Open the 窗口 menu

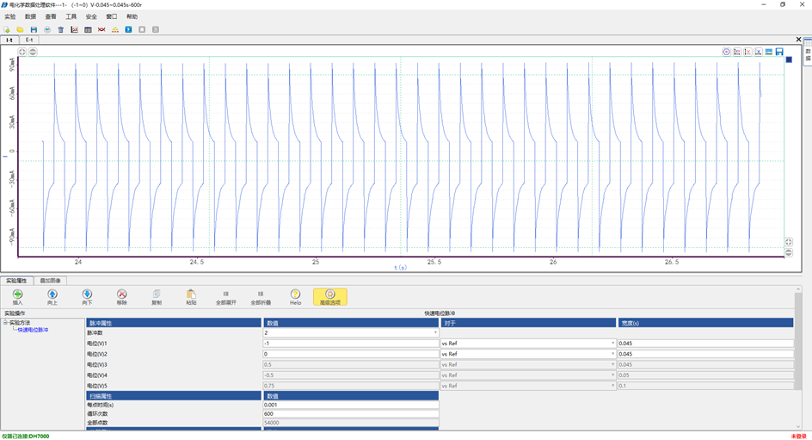coord(111,16)
